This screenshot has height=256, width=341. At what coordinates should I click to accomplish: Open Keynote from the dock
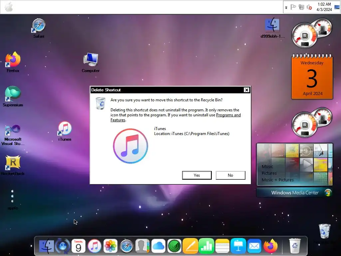tap(238, 246)
